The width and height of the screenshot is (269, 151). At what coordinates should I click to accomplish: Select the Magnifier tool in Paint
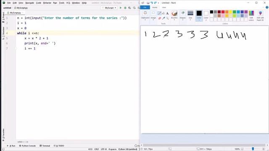[167, 18]
